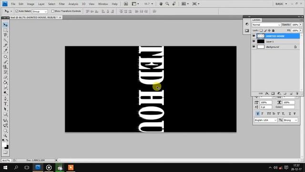Select the Eraser tool
This screenshot has height=172, width=305.
pos(5,77)
